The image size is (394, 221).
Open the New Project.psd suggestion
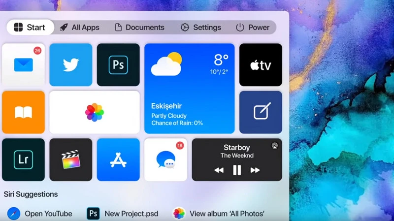pyautogui.click(x=123, y=214)
